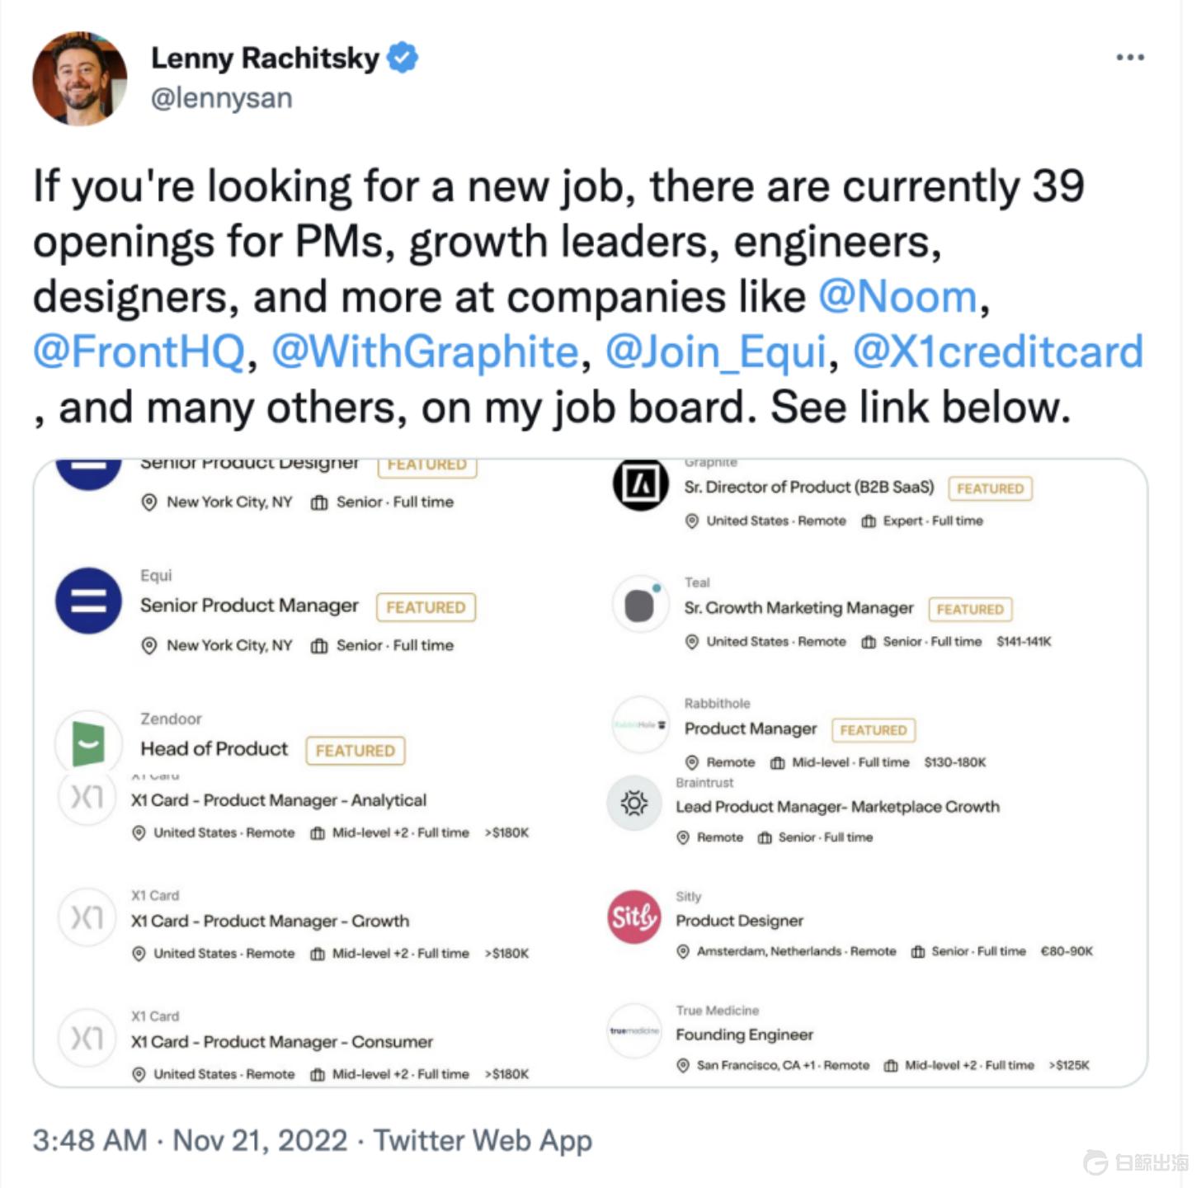Screen dimensions: 1201x1188
Task: Click the @lennysan handle
Action: pos(221,98)
